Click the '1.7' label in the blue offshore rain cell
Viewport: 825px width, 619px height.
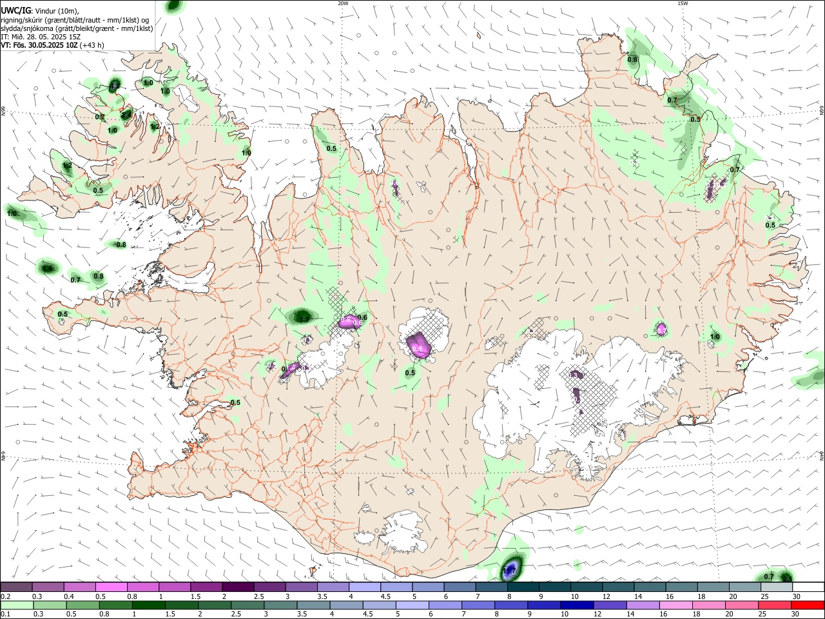pos(510,570)
